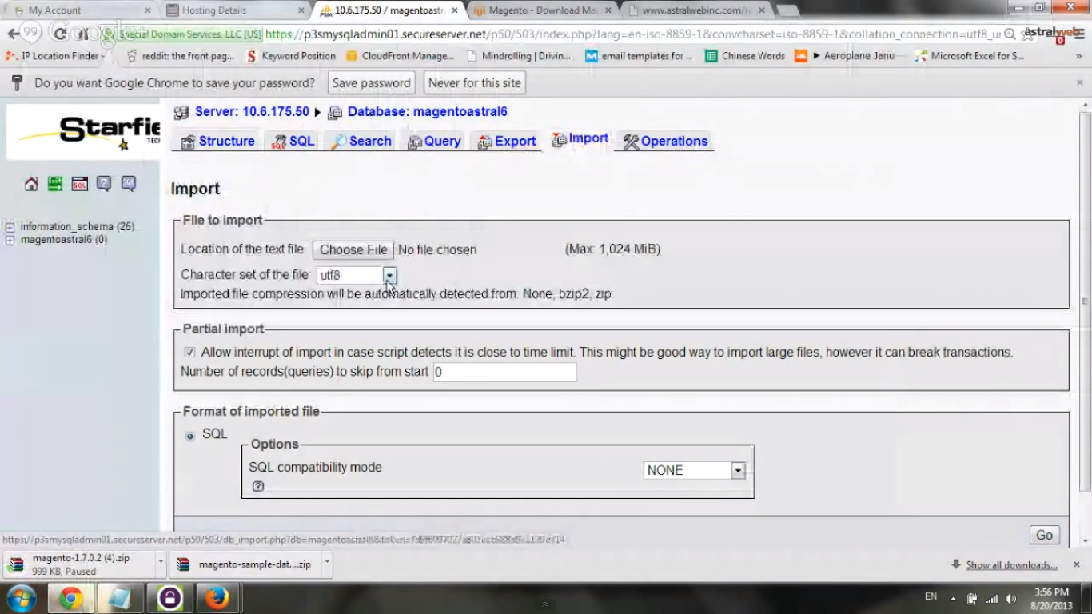Screen dimensions: 1092x614
Task: Open Server: 10.6.175.50 breadcrumb link
Action: coord(252,112)
